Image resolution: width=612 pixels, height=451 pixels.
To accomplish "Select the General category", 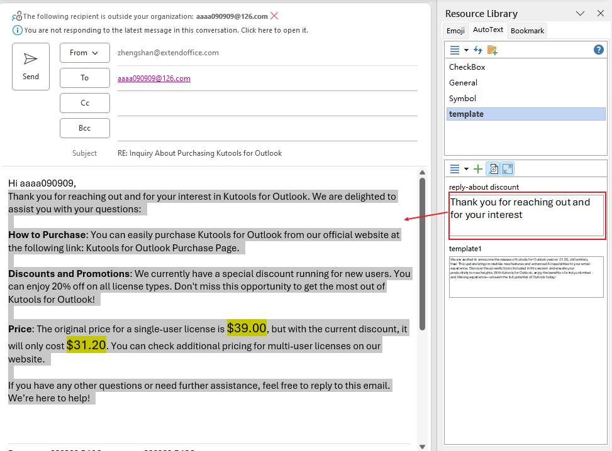I will click(526, 83).
